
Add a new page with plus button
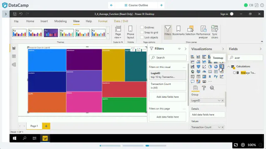46,126
